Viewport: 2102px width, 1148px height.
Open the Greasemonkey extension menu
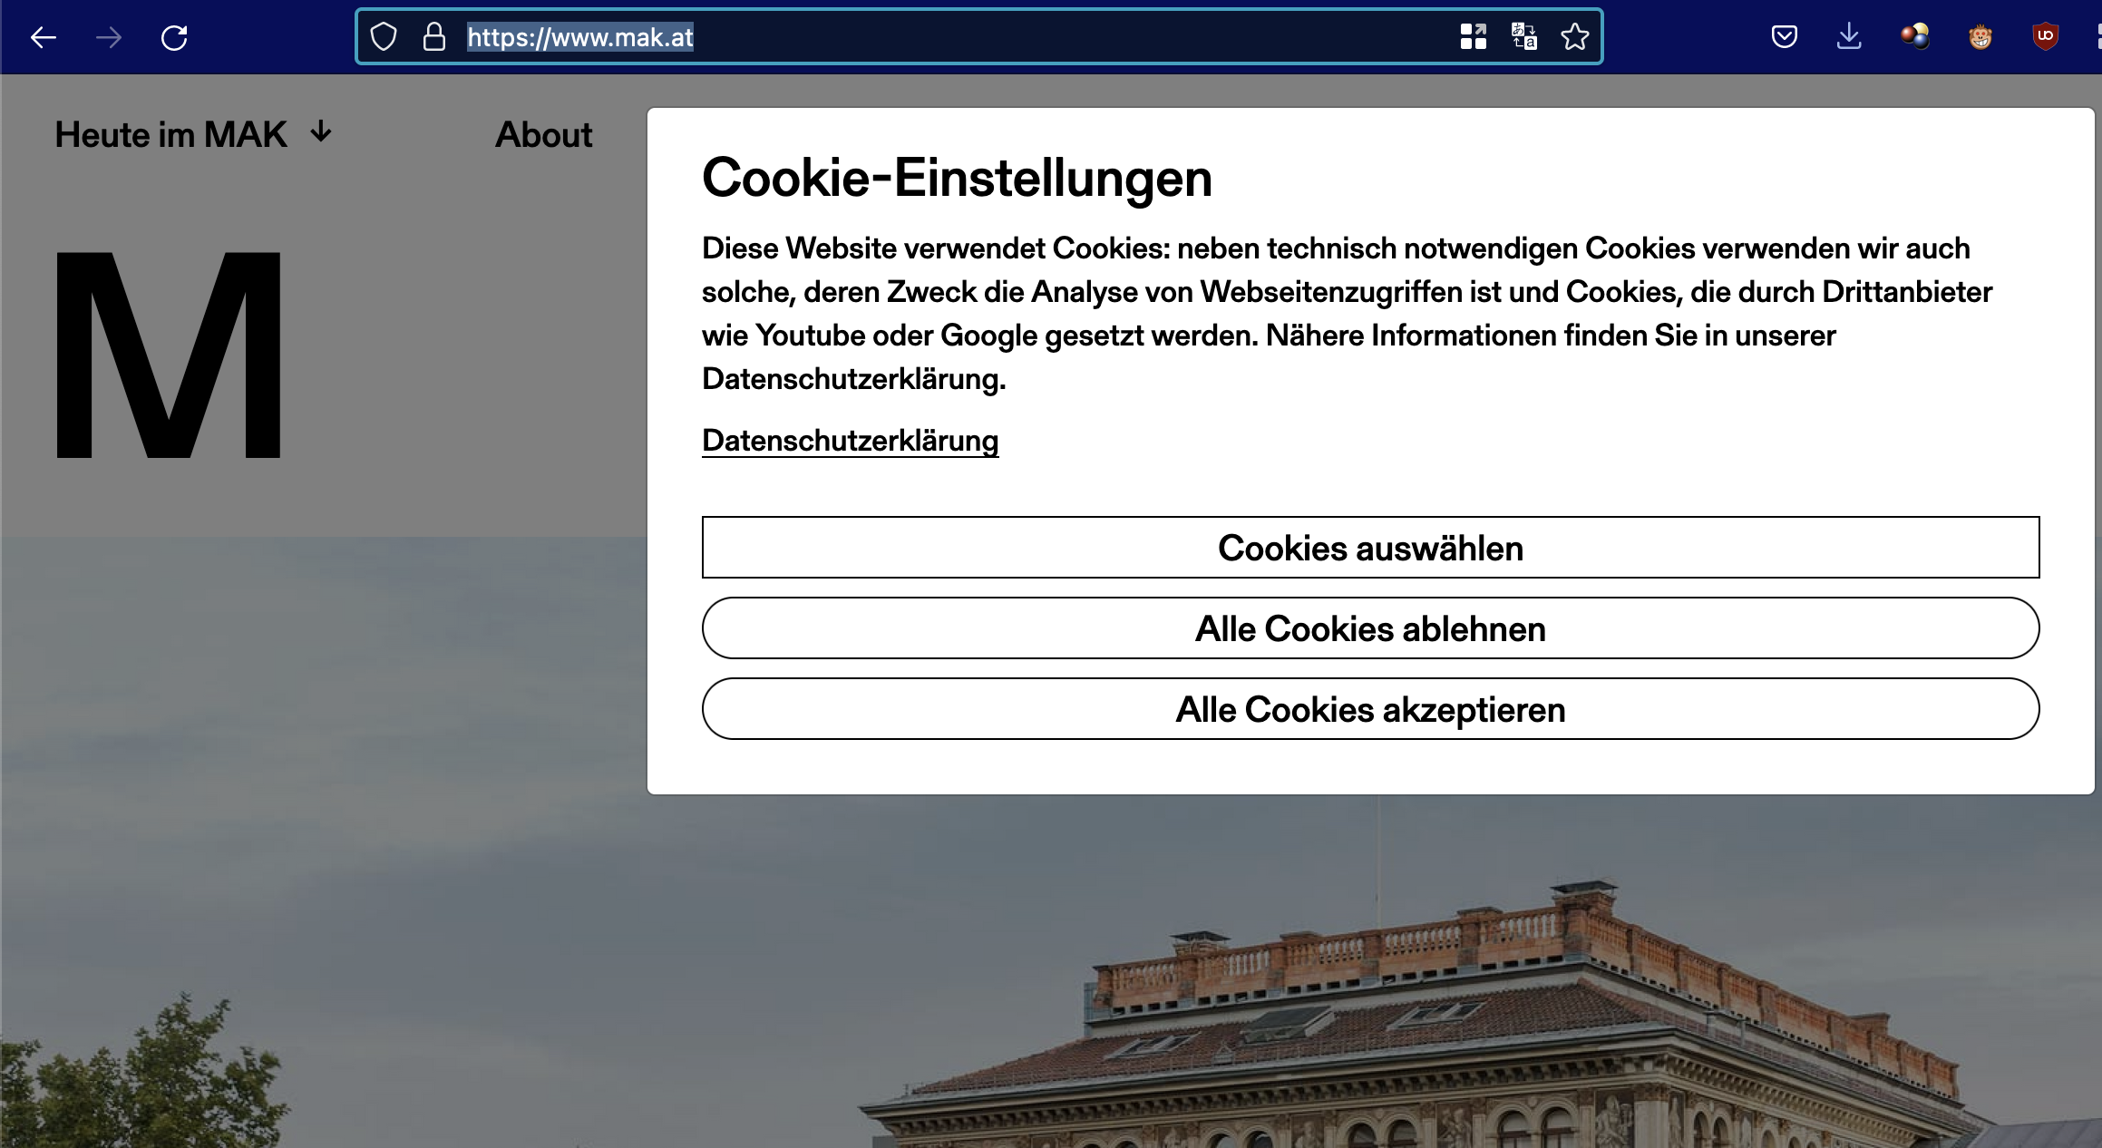pos(1980,36)
